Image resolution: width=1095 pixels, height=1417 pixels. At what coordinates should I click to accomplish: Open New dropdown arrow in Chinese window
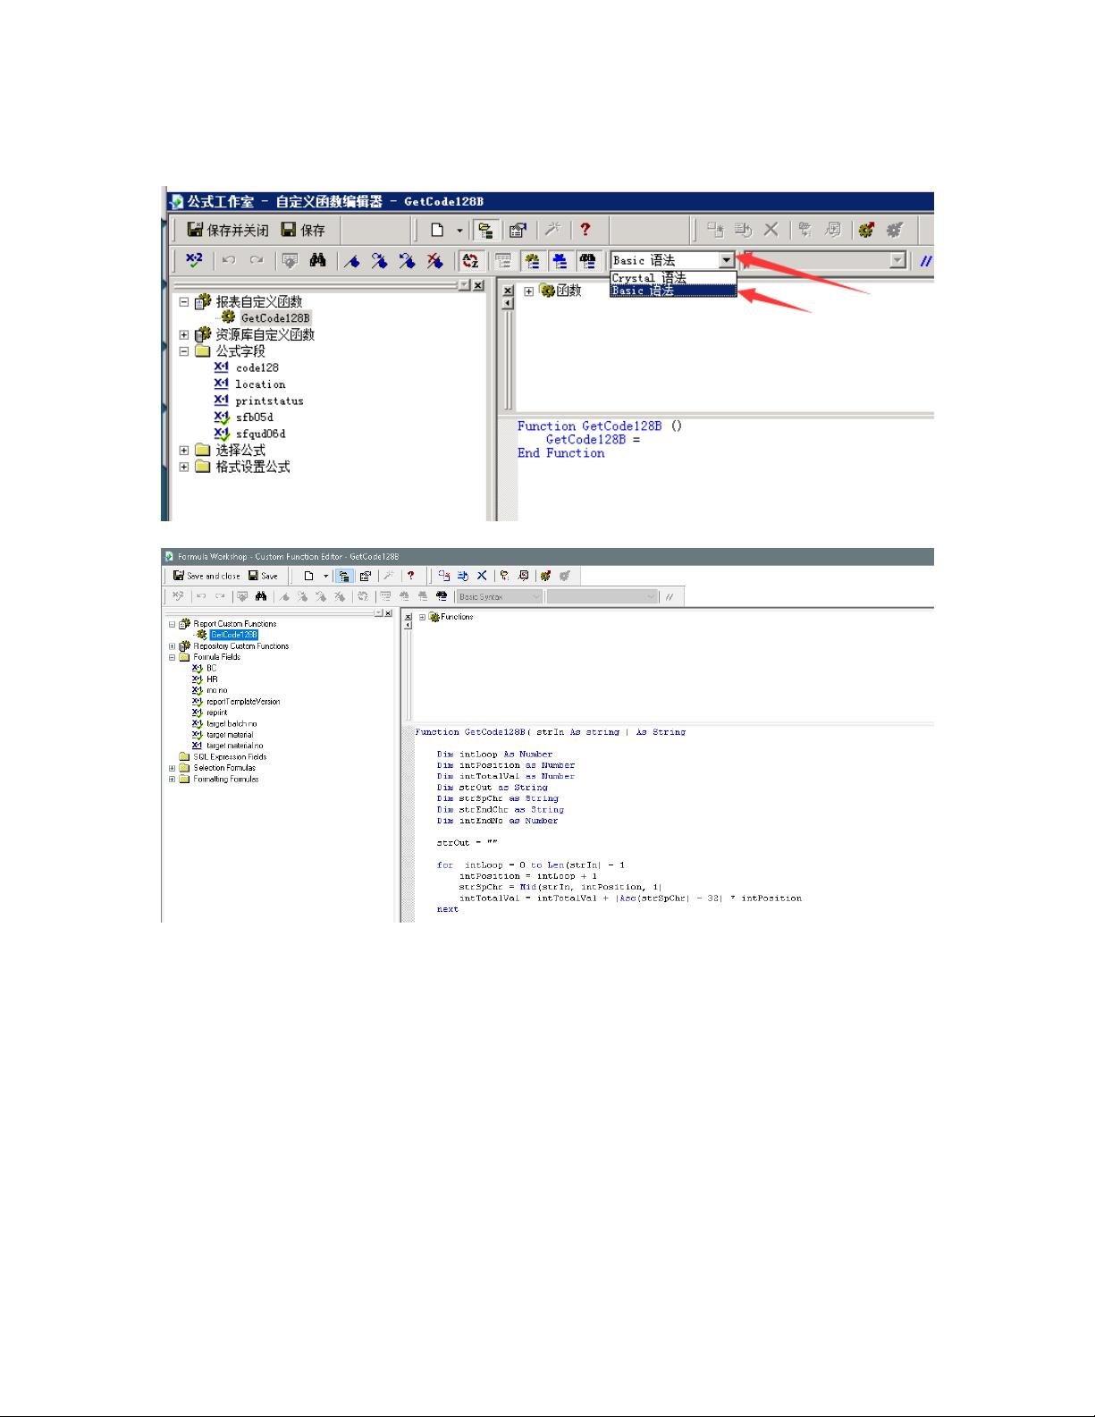point(459,230)
